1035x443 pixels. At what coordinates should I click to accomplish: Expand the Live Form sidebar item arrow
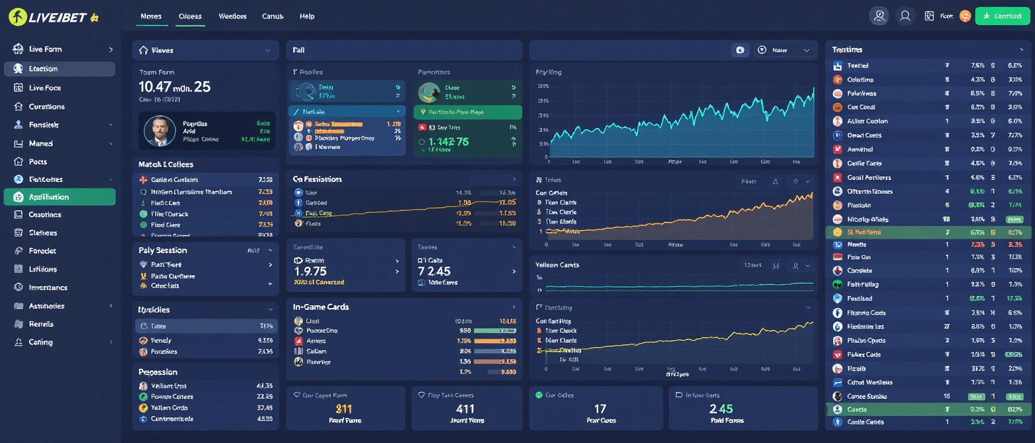(110, 49)
